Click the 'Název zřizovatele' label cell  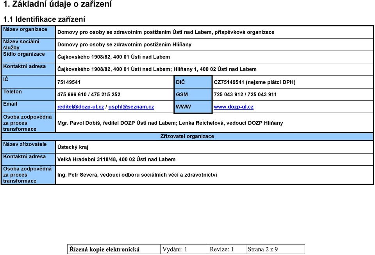[x=29, y=147]
